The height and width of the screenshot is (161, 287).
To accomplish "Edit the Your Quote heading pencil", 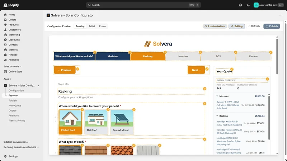I will (232, 69).
